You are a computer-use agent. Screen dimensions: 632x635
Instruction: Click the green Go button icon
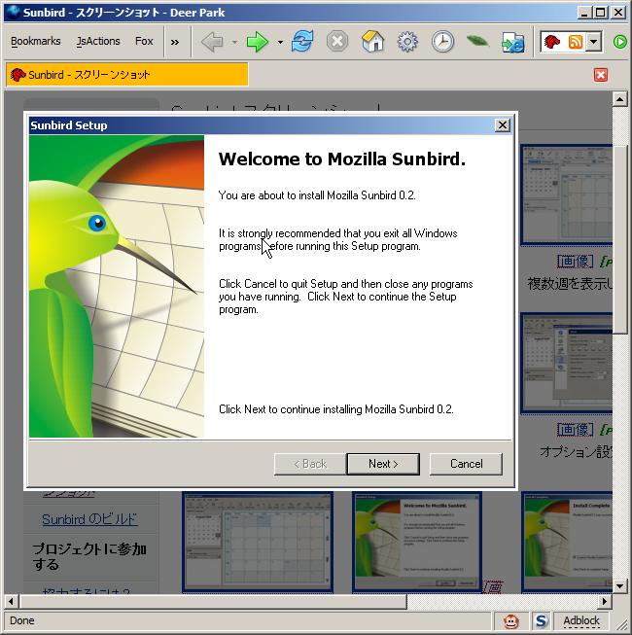[620, 42]
